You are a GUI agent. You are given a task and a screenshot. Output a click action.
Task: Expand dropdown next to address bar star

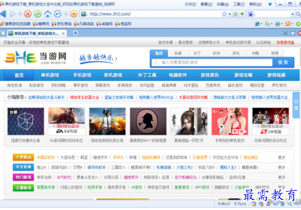click(230, 14)
